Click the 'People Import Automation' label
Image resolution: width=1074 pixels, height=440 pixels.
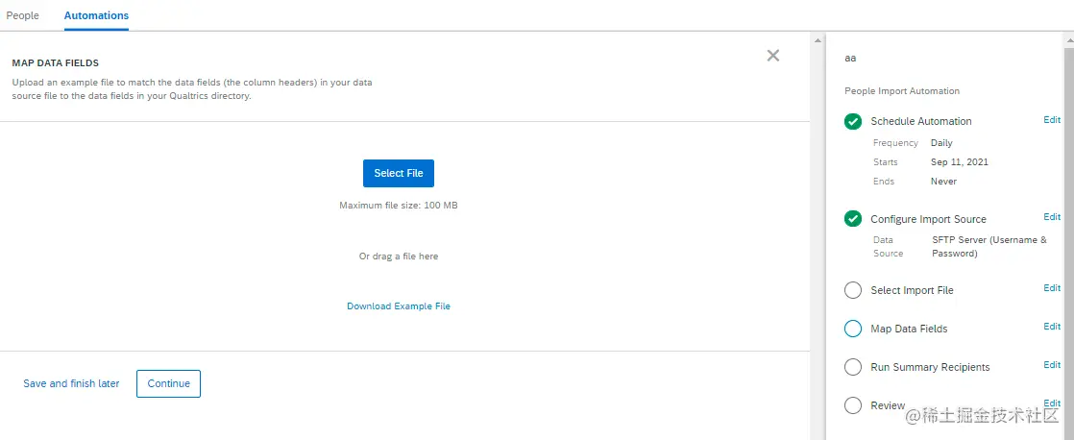[x=902, y=91]
